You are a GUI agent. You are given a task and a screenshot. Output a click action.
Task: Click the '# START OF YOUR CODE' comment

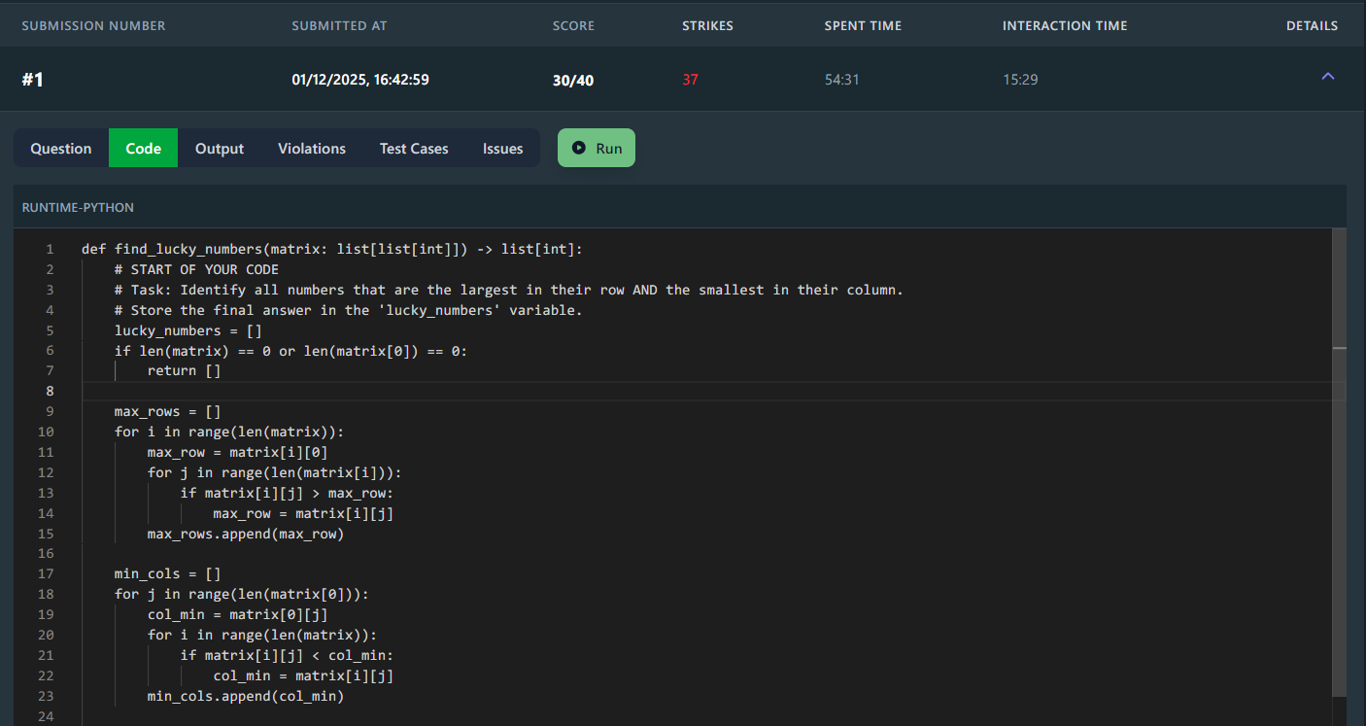[x=196, y=269]
